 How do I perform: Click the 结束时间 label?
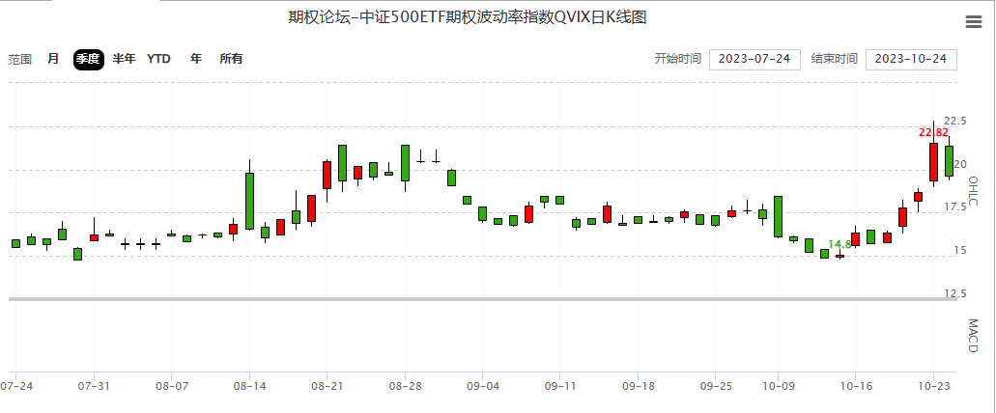click(x=834, y=59)
